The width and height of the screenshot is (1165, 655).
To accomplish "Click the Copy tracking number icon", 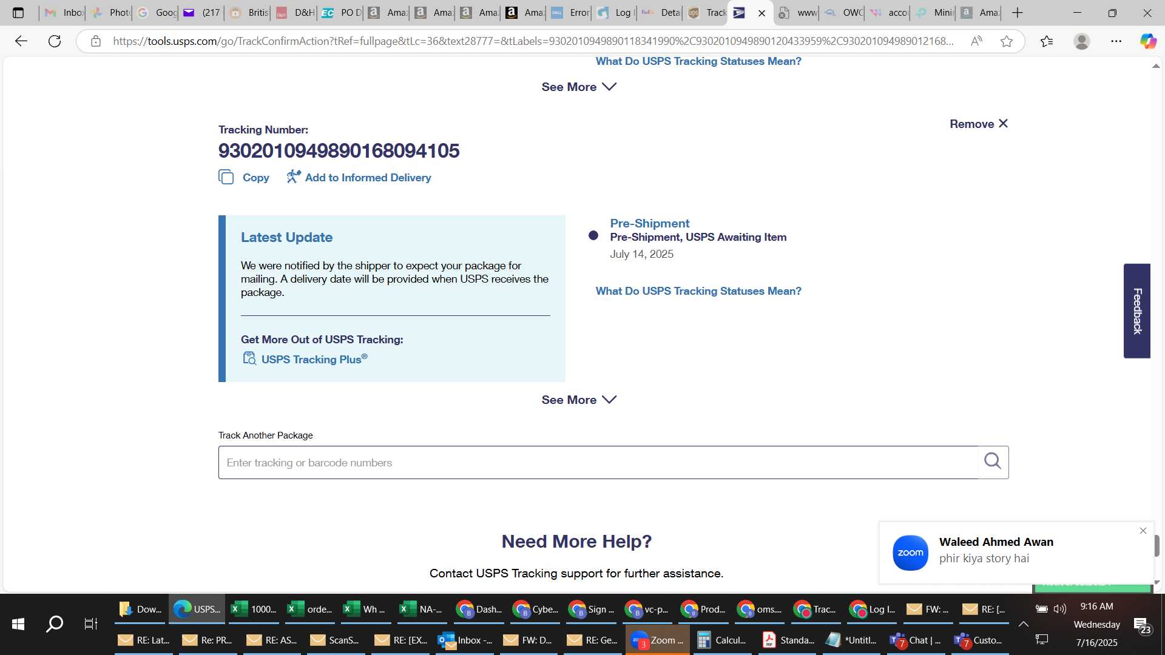I will point(226,177).
